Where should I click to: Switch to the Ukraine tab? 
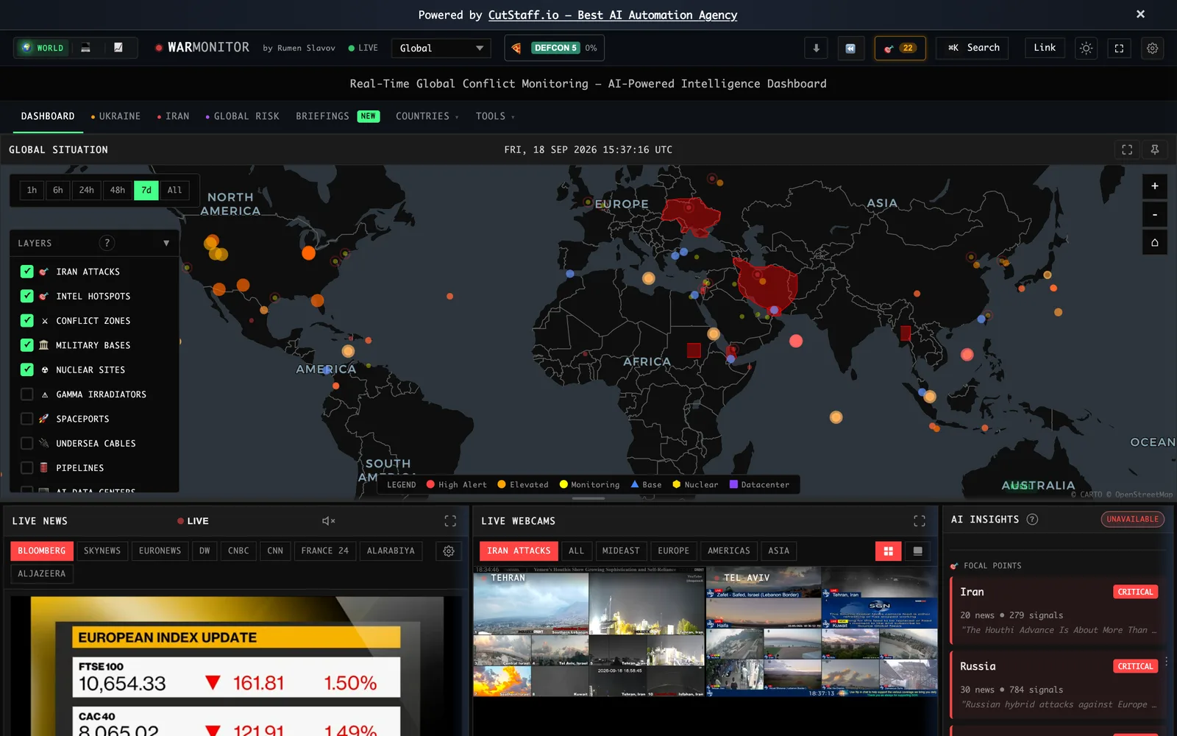point(115,116)
